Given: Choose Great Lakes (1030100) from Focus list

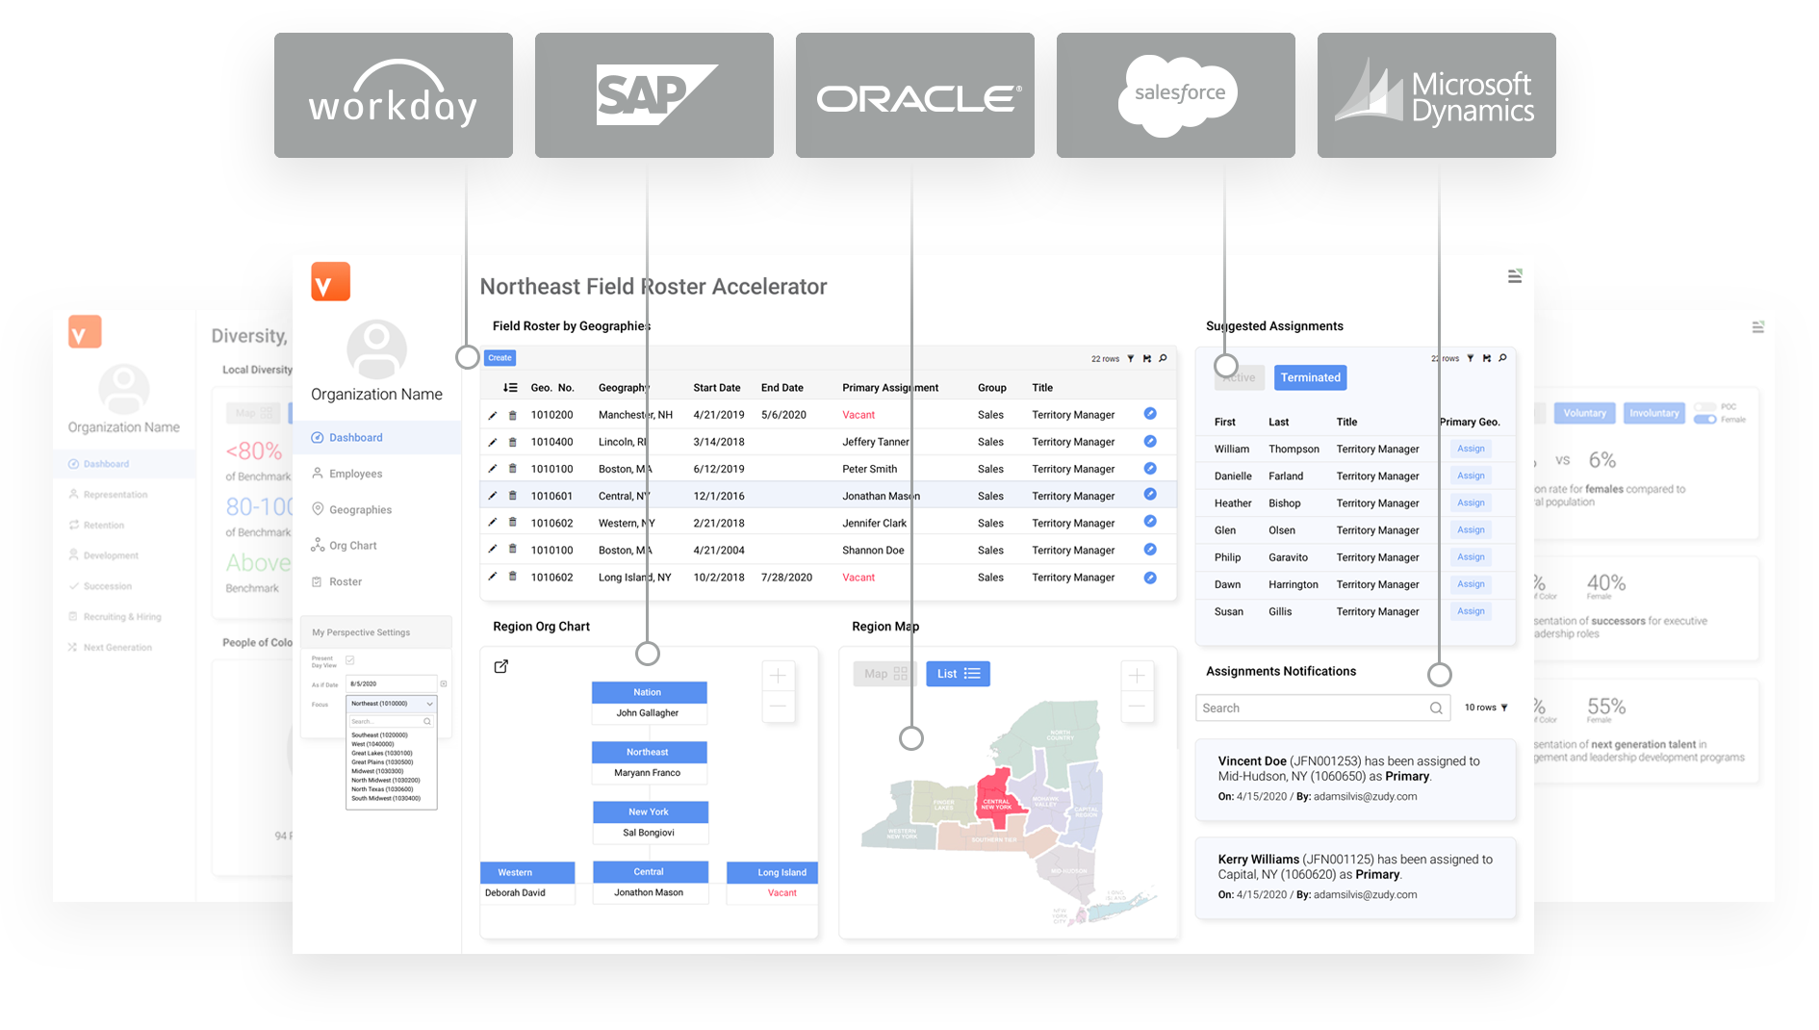Looking at the screenshot, I should point(382,753).
